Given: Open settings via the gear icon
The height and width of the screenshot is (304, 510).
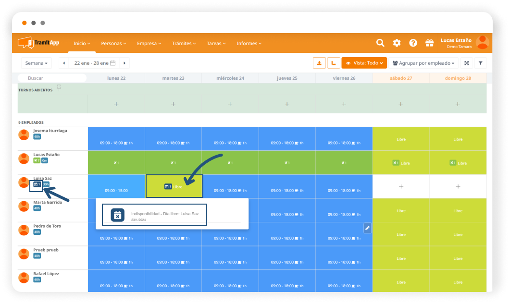Looking at the screenshot, I should [397, 43].
